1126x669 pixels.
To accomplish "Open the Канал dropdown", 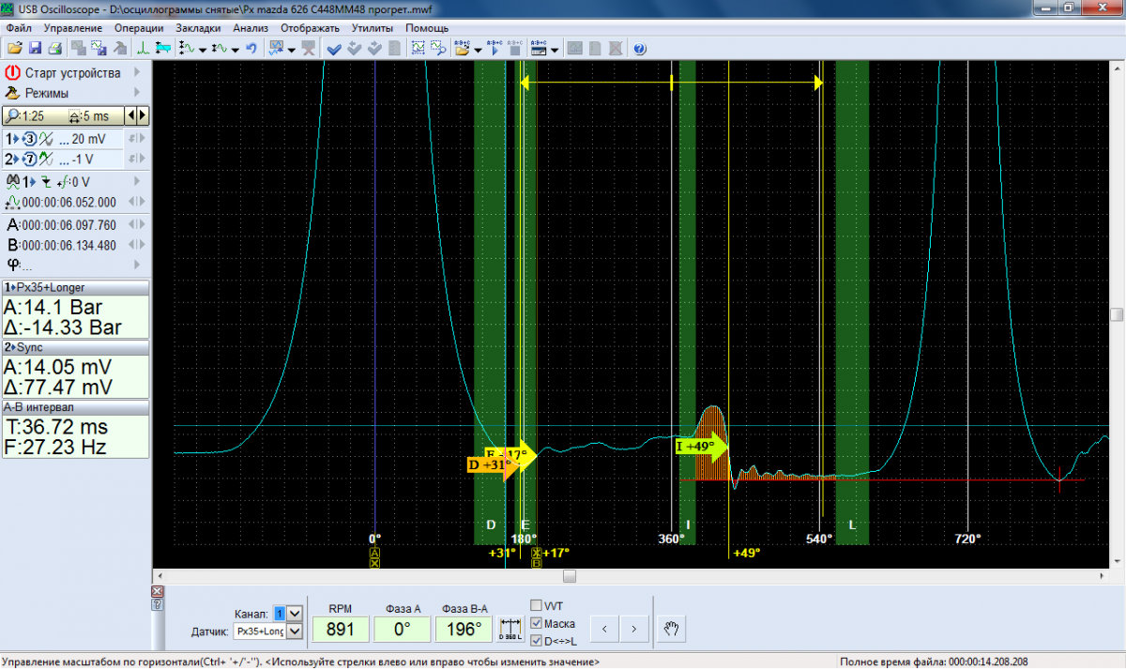I will pyautogui.click(x=295, y=613).
